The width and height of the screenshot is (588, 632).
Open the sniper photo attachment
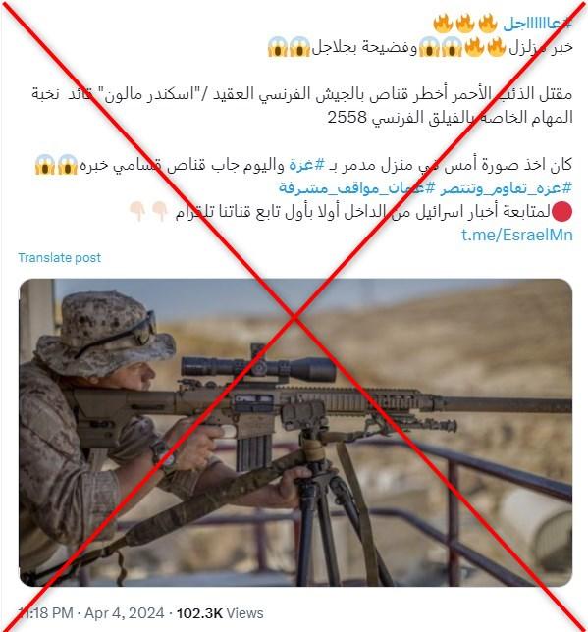point(295,432)
